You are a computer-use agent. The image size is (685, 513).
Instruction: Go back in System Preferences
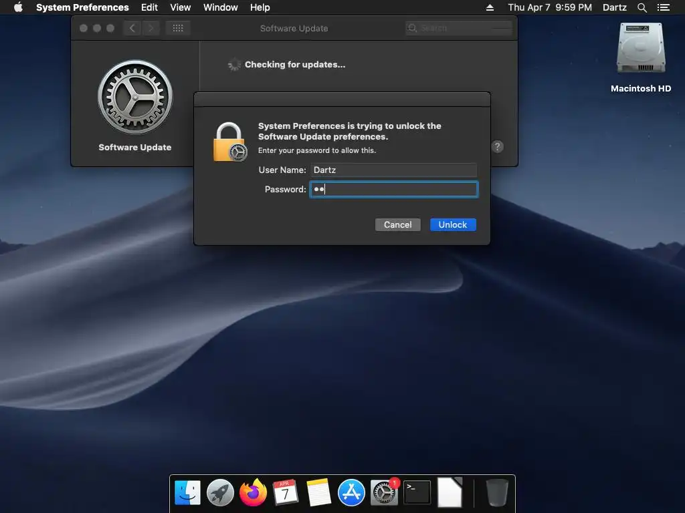pos(132,28)
